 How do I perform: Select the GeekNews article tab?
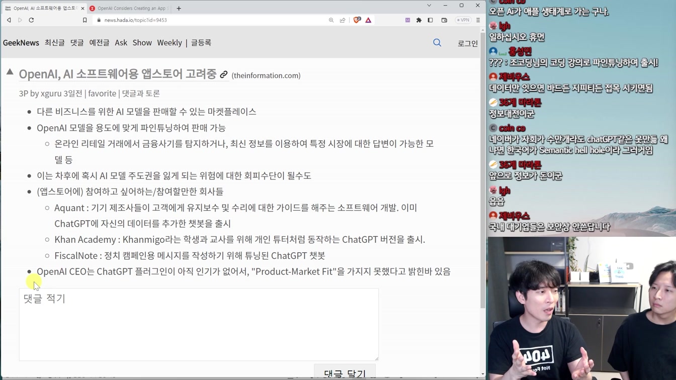(x=43, y=9)
